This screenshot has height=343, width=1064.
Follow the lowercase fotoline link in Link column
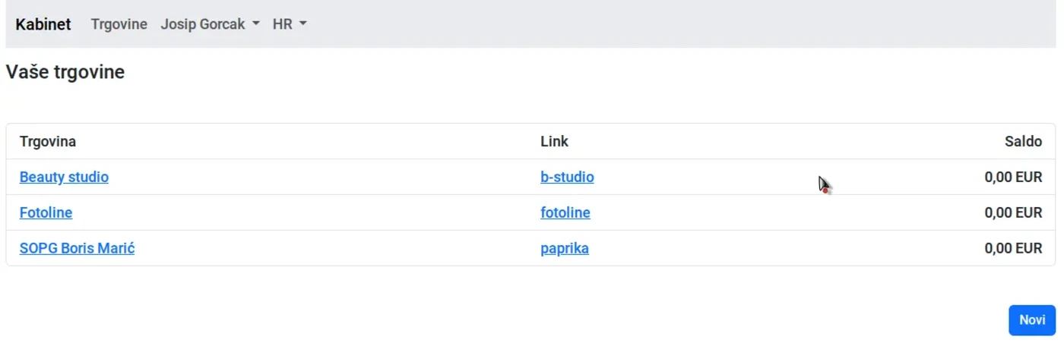[565, 212]
